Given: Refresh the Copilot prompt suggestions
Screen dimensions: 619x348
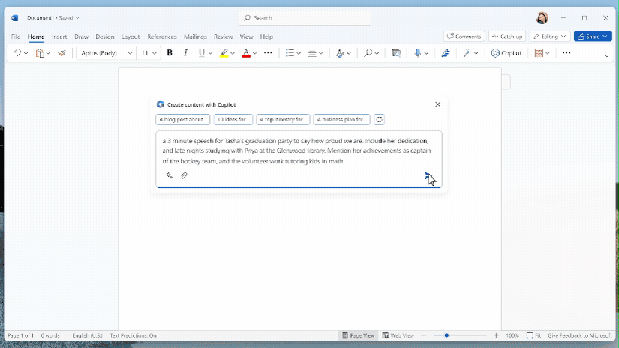Looking at the screenshot, I should pyautogui.click(x=380, y=119).
